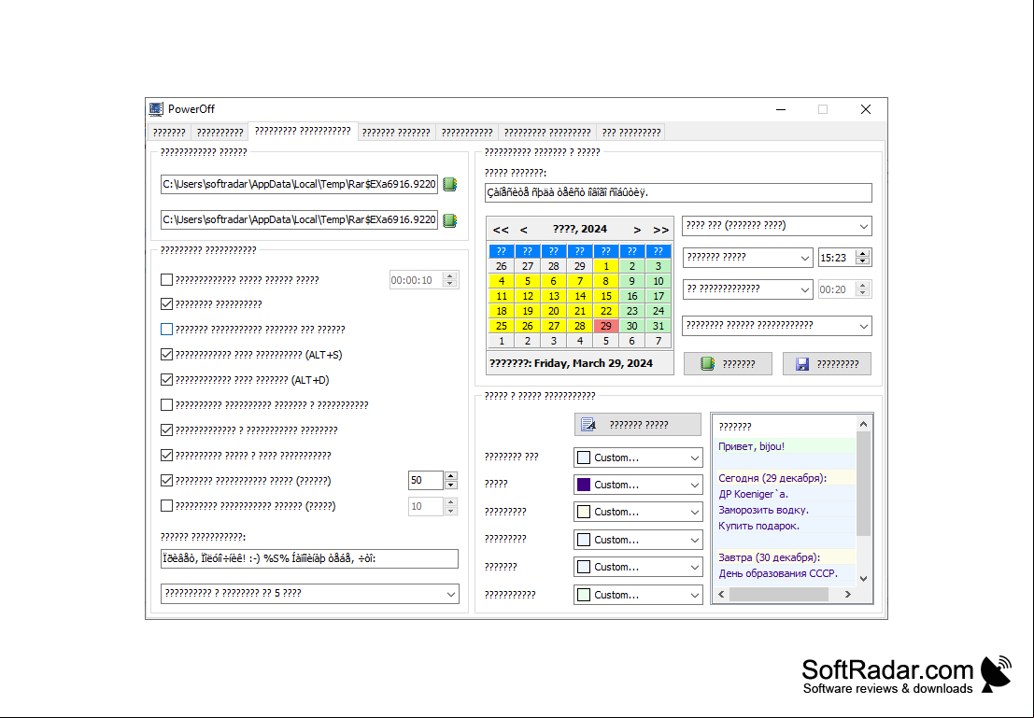Click the "Friday, March 29, 2024" today line
This screenshot has width=1034, height=718.
tap(580, 363)
